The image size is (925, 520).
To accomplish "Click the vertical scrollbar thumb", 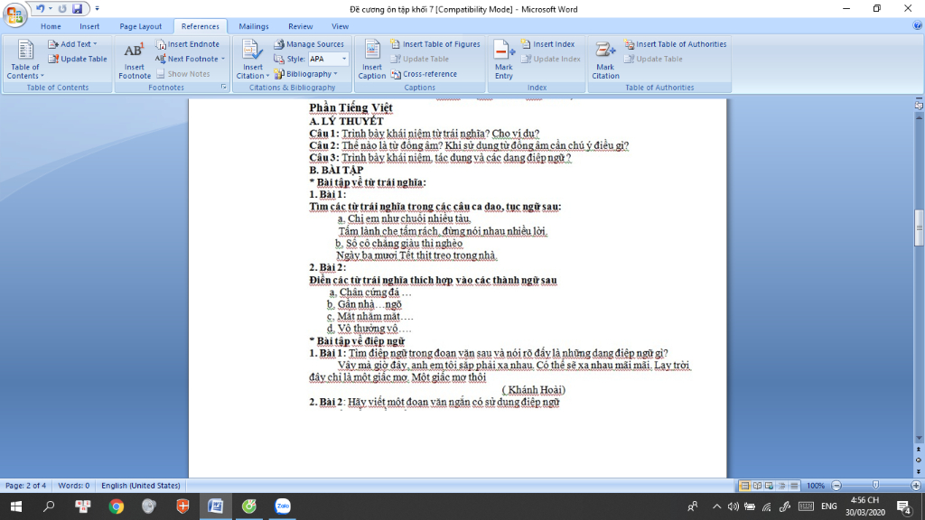I will pos(919,227).
